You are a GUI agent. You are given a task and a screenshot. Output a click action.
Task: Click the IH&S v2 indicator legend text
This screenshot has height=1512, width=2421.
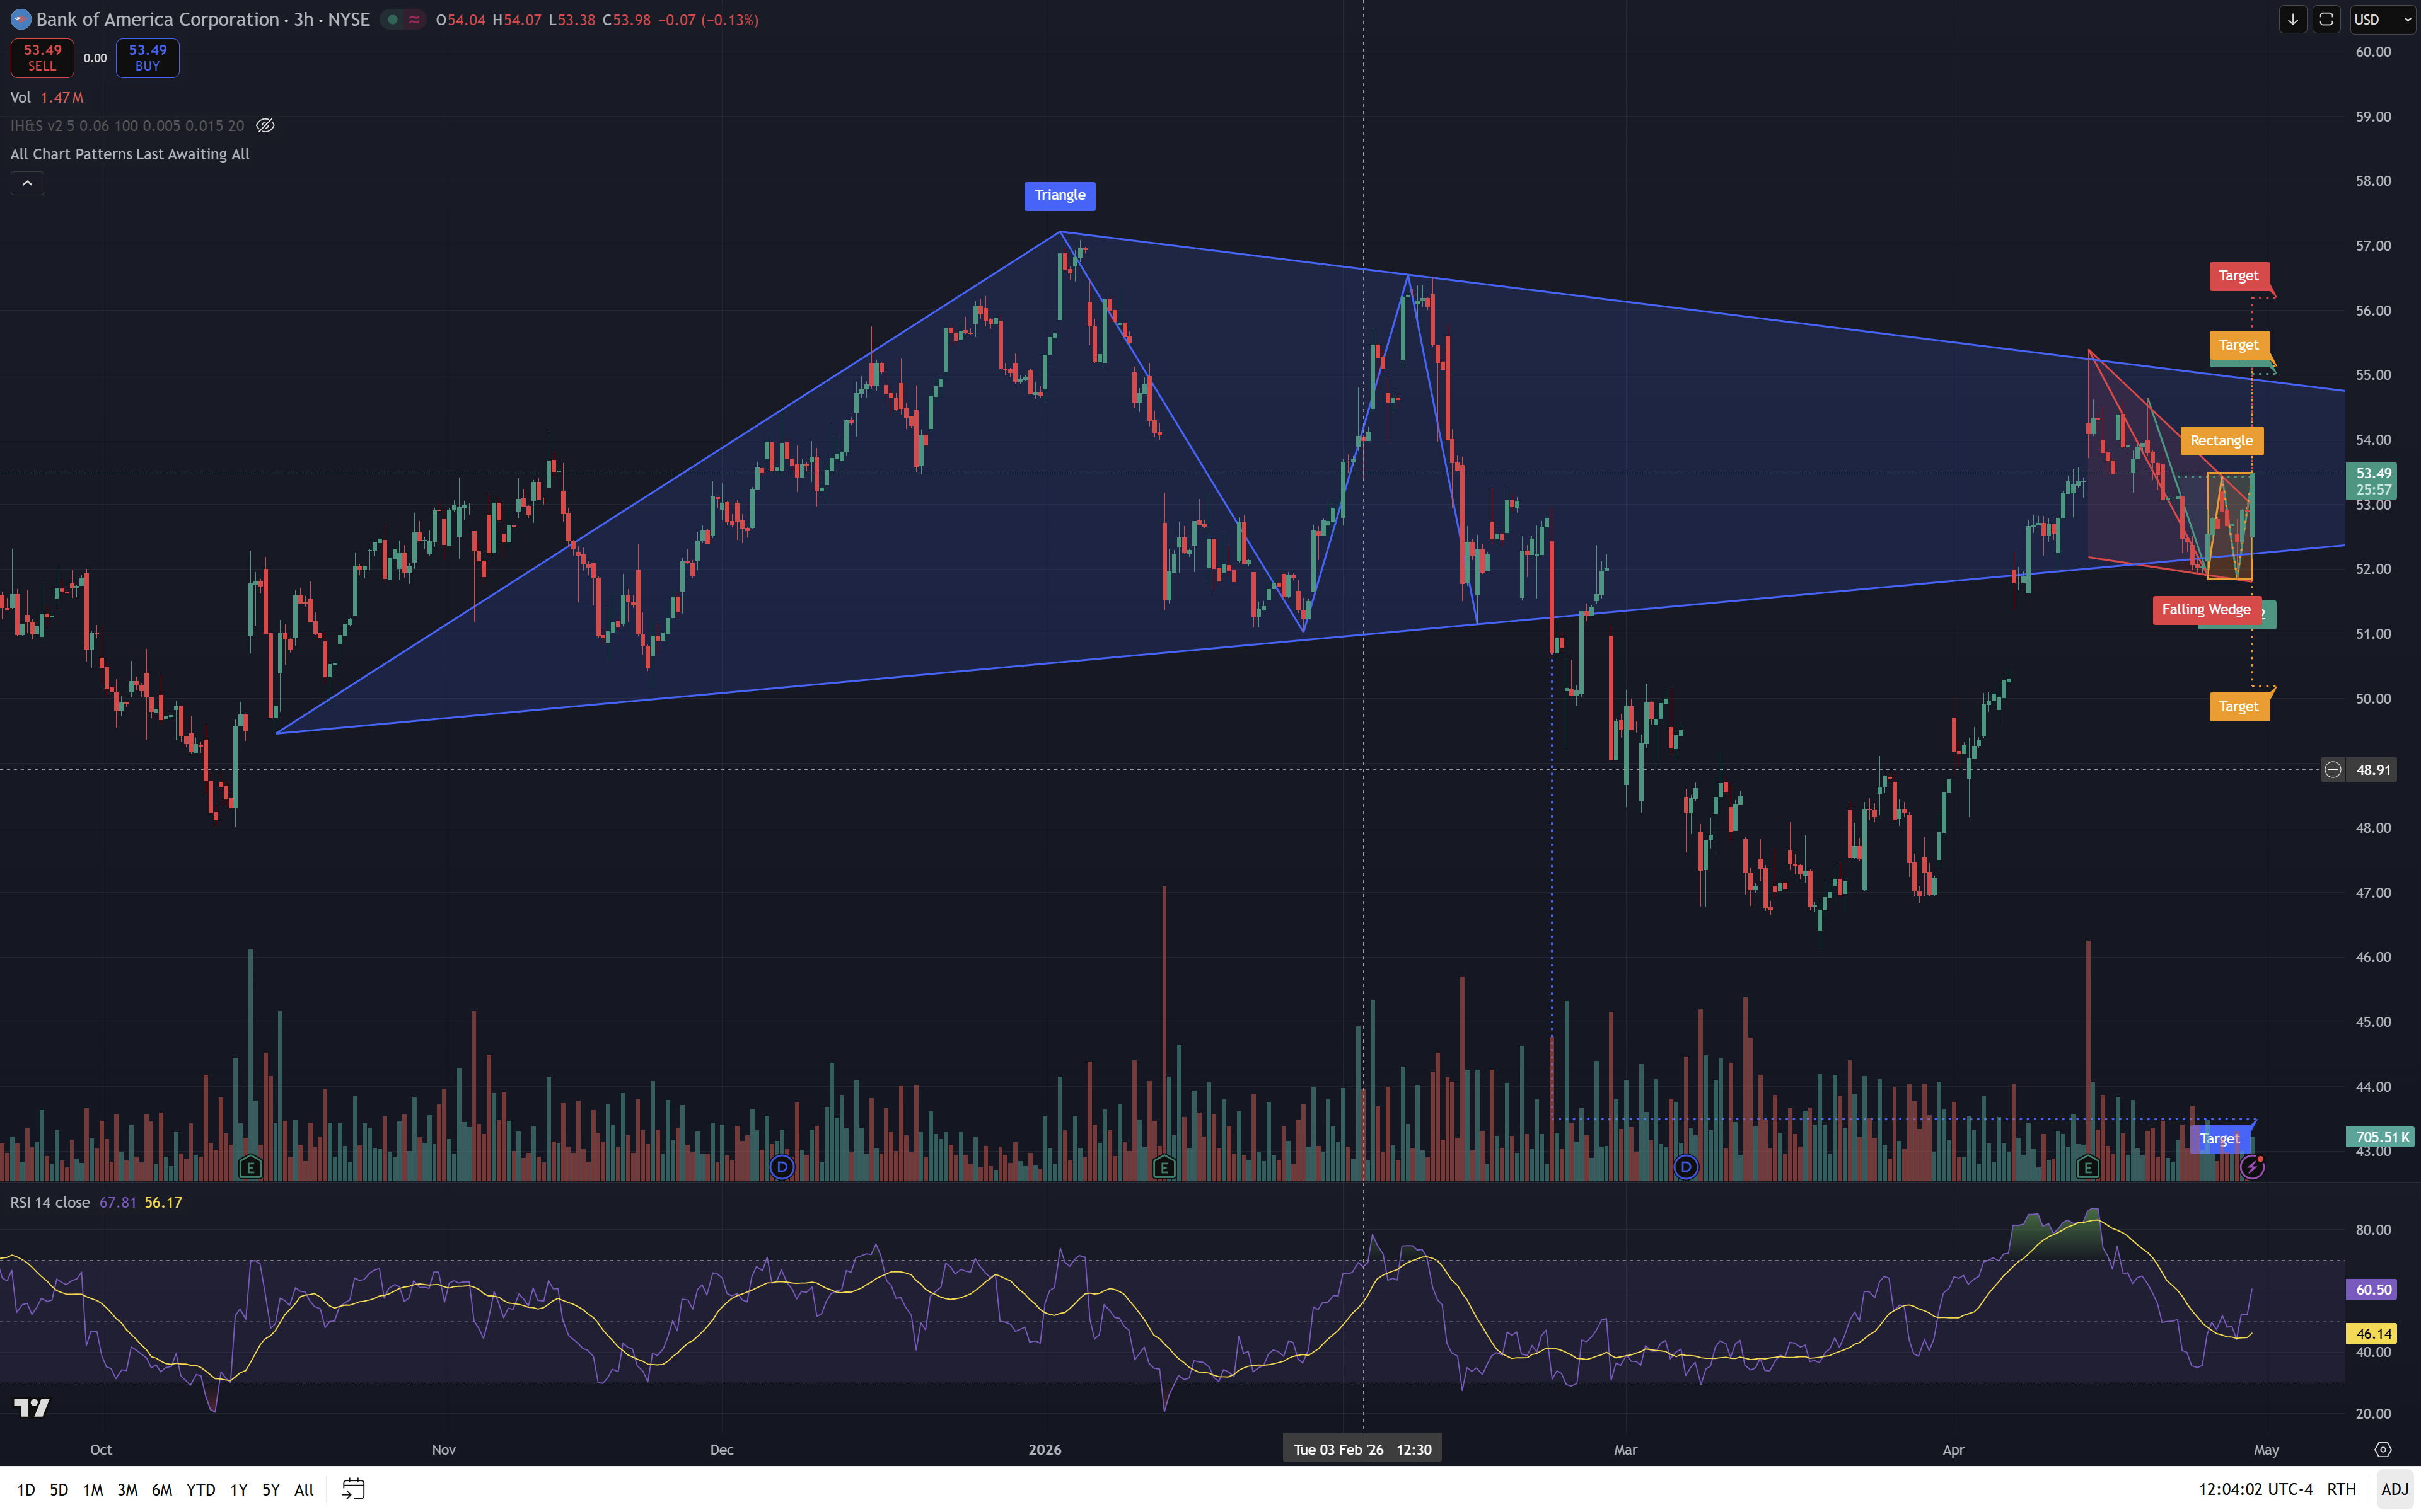127,126
